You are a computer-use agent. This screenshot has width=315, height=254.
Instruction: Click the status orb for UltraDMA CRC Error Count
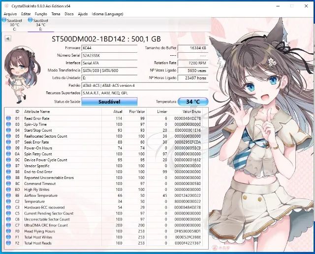pyautogui.click(x=8, y=225)
